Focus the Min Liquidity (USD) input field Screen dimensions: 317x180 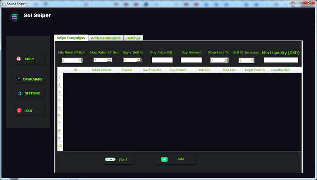(x=281, y=60)
